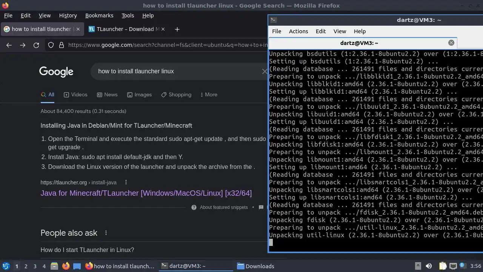Viewport: 483px width, 272px height.
Task: Show desktop using panel icon
Action: point(77,266)
